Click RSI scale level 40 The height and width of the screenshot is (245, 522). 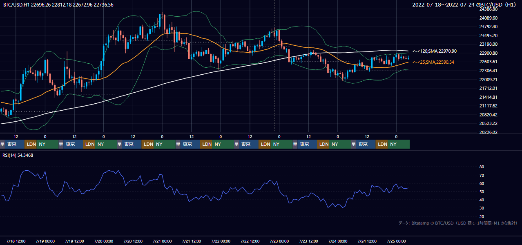pyautogui.click(x=482, y=200)
